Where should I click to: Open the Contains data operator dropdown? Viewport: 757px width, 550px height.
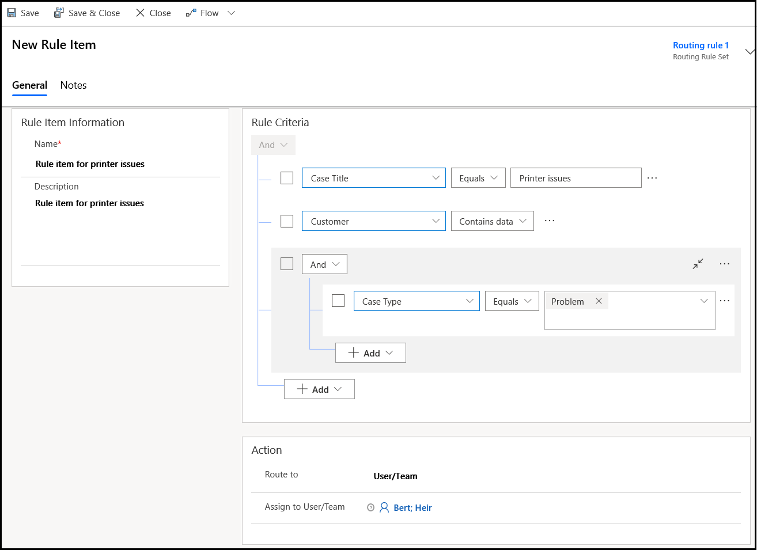pos(493,221)
